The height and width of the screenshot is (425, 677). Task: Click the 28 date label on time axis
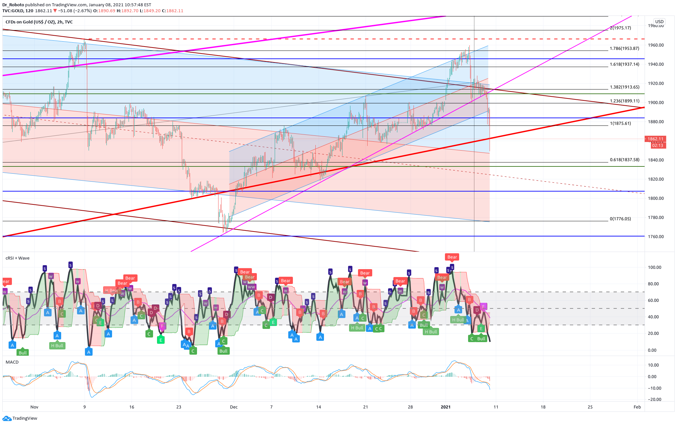point(410,407)
